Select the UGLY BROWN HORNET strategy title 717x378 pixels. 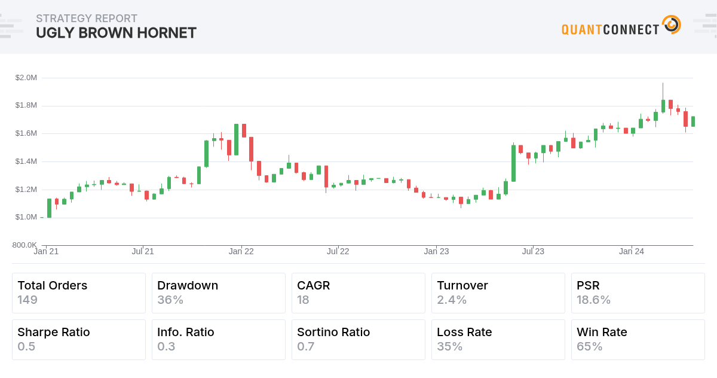point(116,33)
